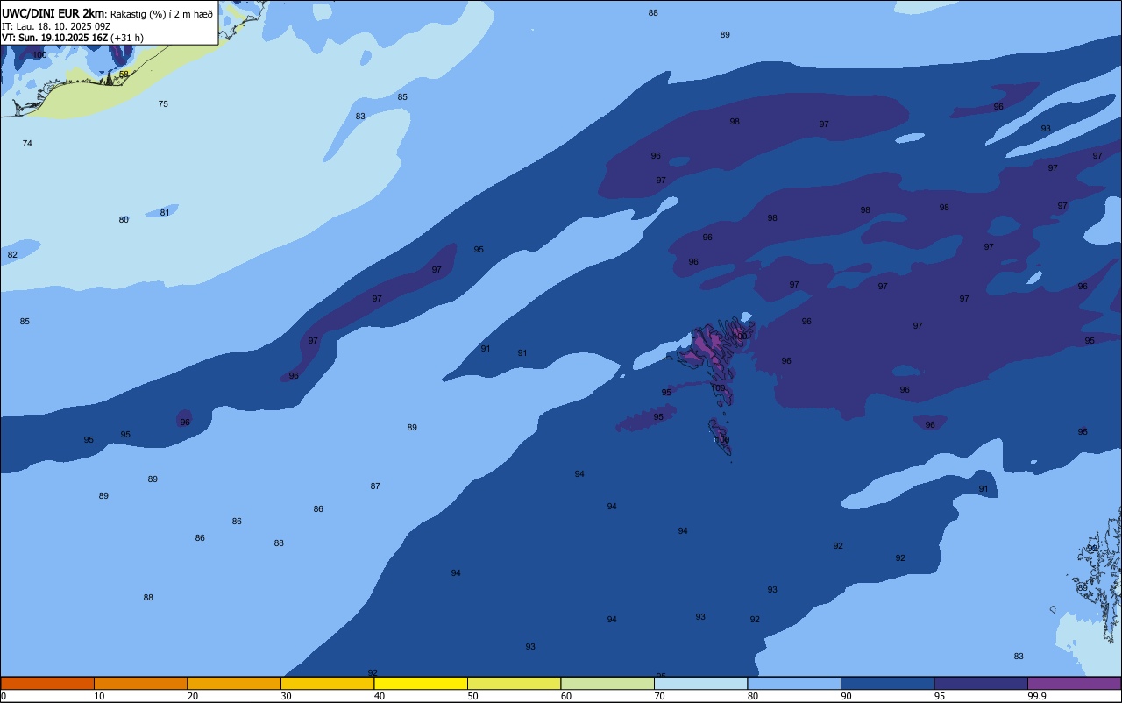Click the '30' legend tick label
This screenshot has height=703, width=1122.
click(286, 696)
